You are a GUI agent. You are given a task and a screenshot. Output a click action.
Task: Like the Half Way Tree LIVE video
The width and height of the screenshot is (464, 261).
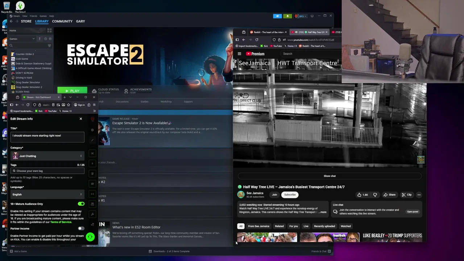[x=362, y=195]
